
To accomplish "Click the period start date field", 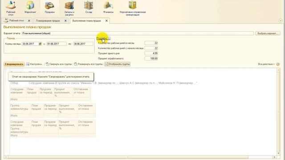I will [x=57, y=44].
